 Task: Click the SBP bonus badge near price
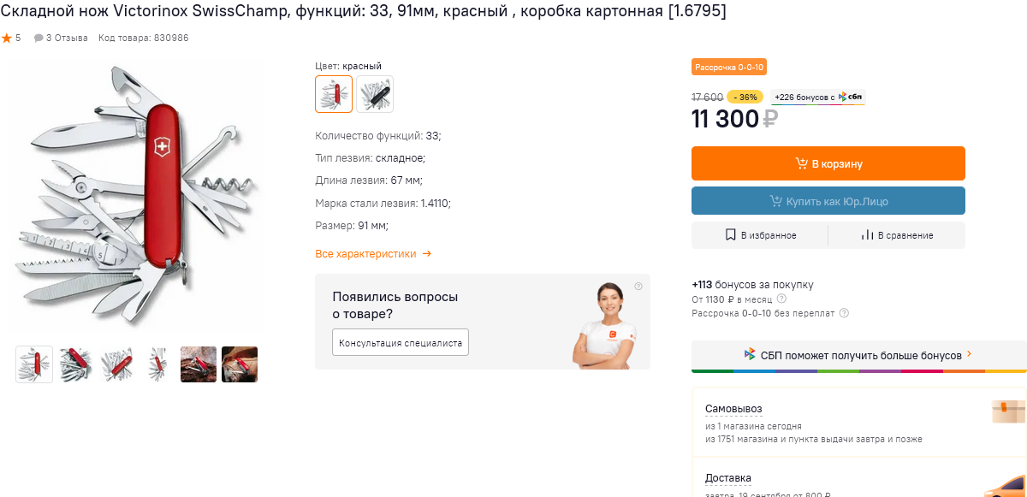817,98
